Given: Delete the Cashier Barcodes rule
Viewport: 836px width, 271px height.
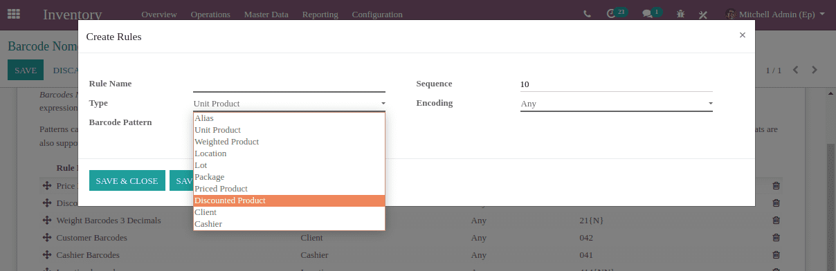Looking at the screenshot, I should click(776, 254).
